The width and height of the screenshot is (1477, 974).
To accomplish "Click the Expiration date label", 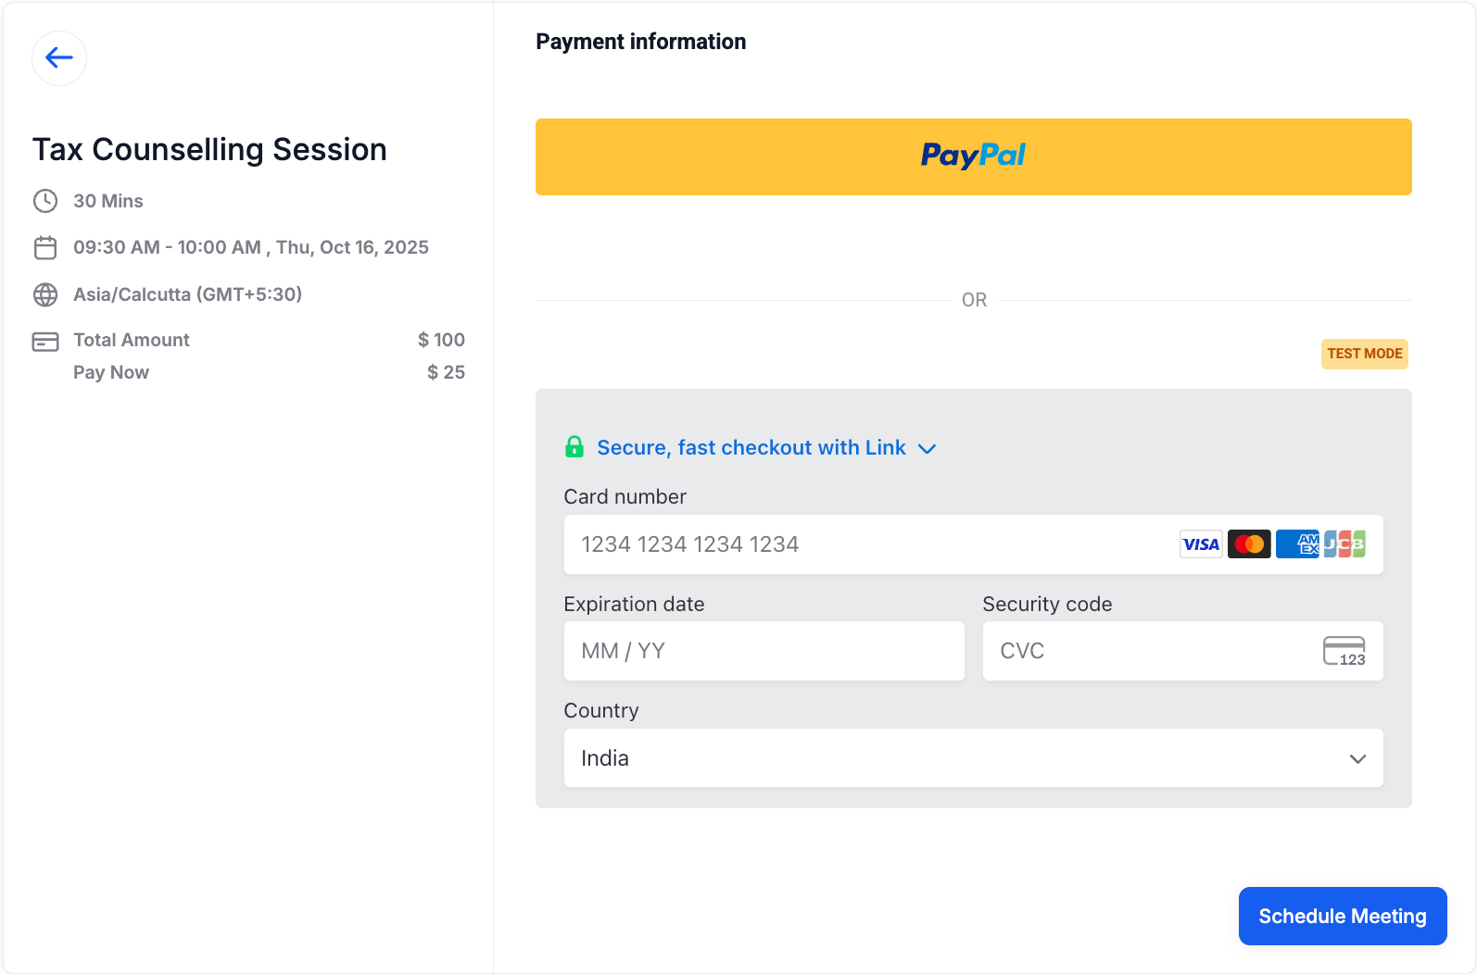I will pyautogui.click(x=635, y=605).
